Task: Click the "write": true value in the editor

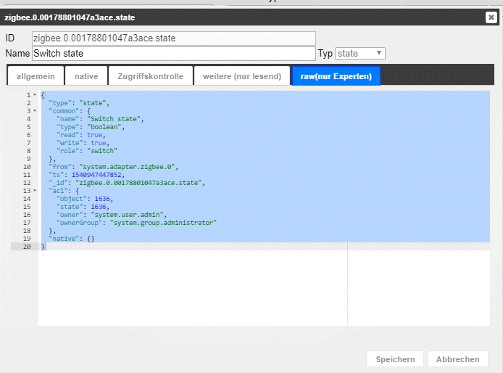Action: (99, 143)
